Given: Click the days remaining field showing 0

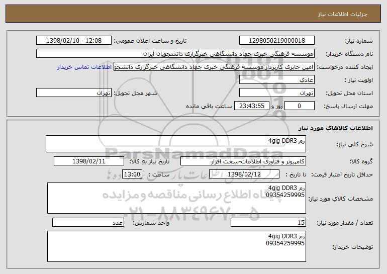Looking at the screenshot, I should [x=300, y=106].
